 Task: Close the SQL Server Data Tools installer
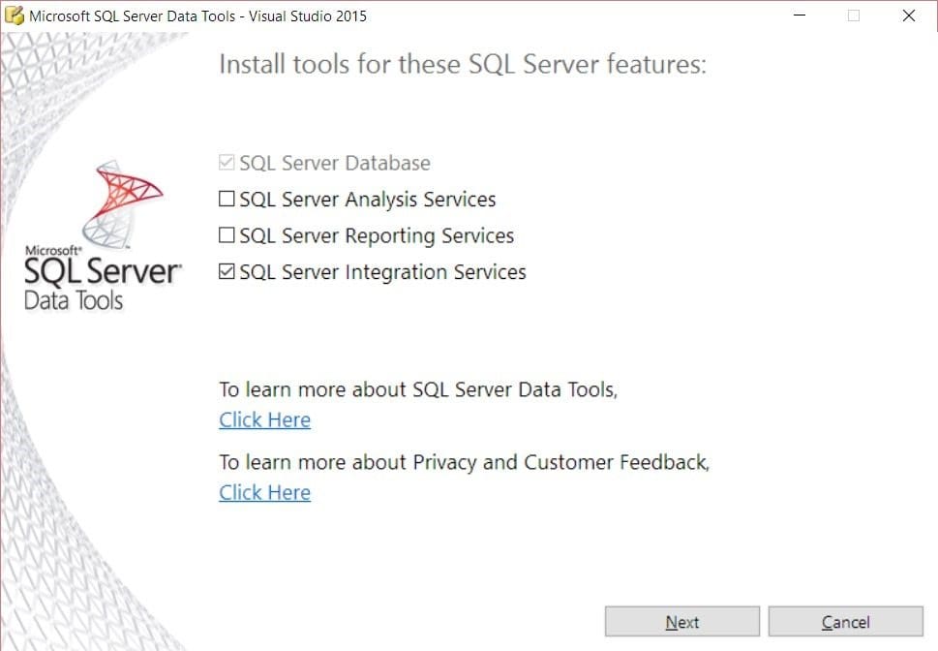(908, 15)
